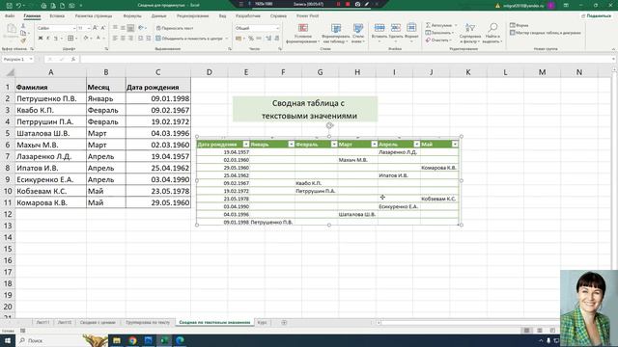Apply bold formatting
The width and height of the screenshot is (618, 347).
point(41,39)
